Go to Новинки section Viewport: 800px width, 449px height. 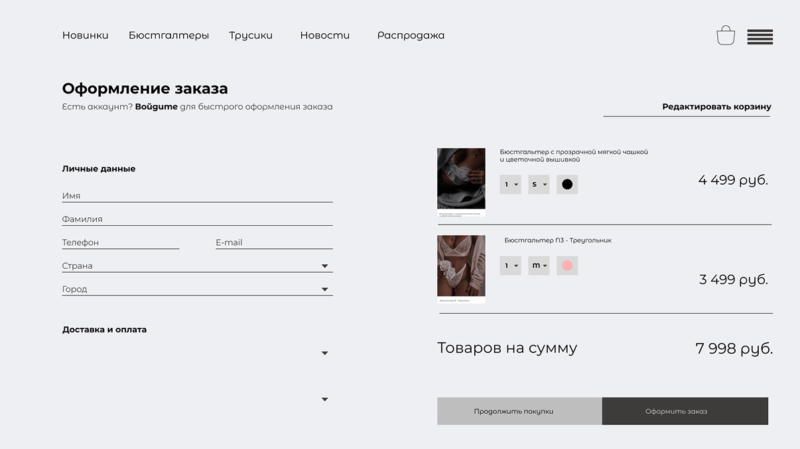[85, 35]
